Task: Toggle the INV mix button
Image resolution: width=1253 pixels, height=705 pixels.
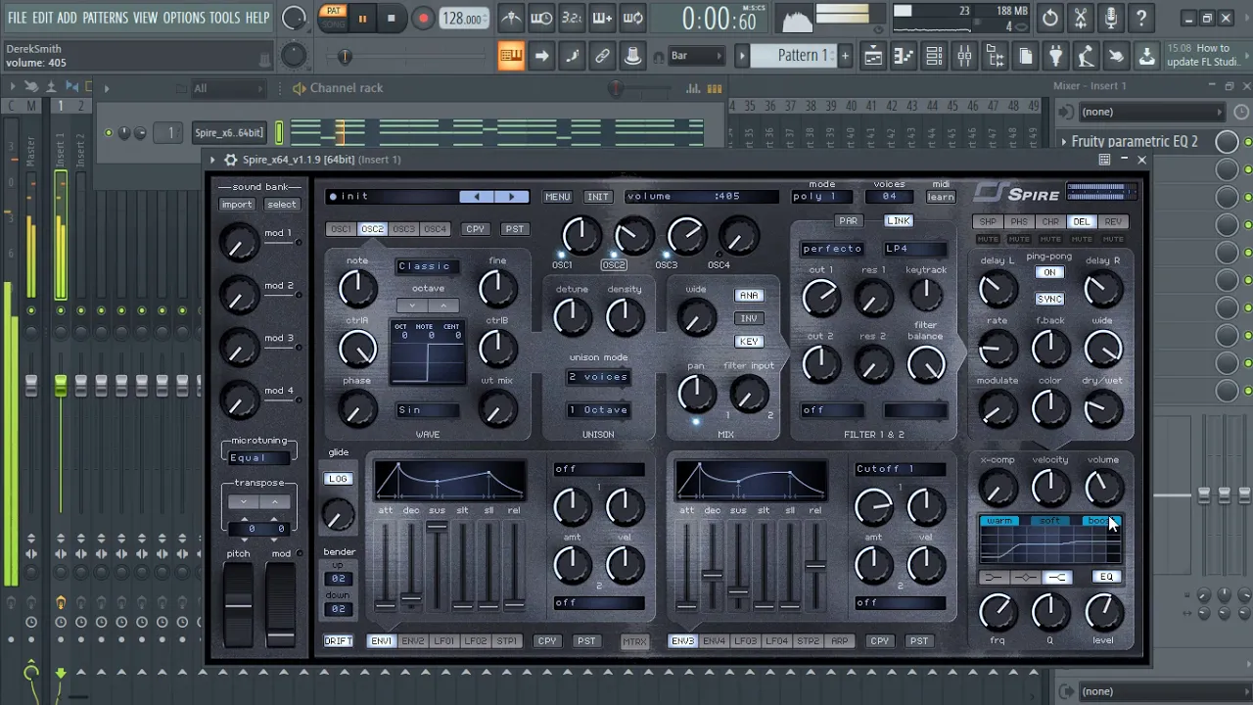Action: 749,318
